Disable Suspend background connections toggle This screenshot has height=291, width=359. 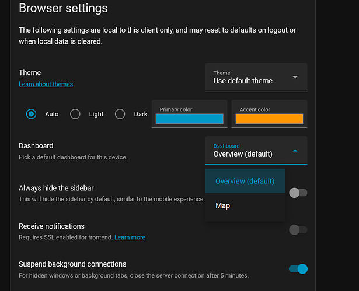298,268
